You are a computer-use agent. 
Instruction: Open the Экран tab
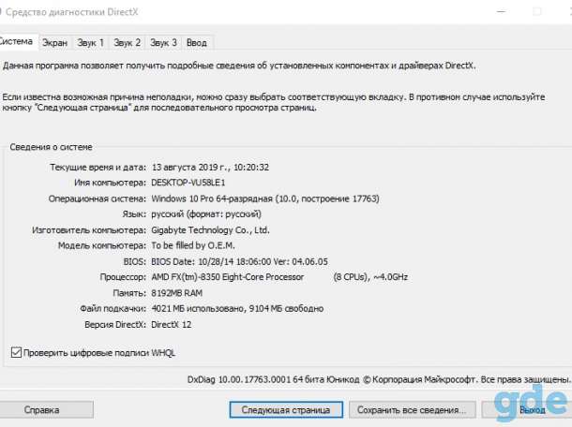[x=54, y=43]
